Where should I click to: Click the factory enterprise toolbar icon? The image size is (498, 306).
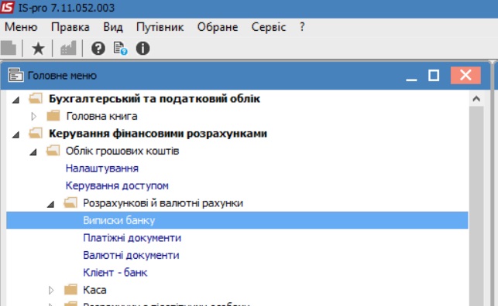(68, 49)
